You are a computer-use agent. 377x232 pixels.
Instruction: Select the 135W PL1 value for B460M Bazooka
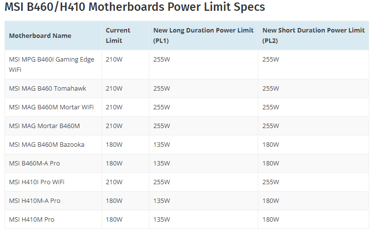tap(162, 145)
